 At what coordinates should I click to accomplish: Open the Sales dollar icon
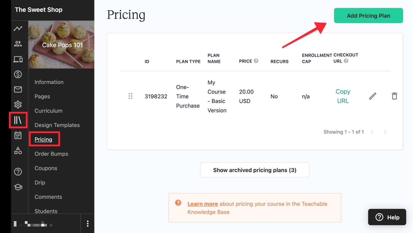point(18,74)
